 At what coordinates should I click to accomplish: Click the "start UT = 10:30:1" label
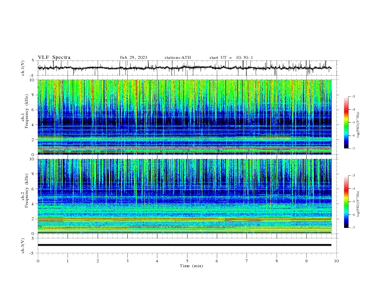[x=231, y=57]
